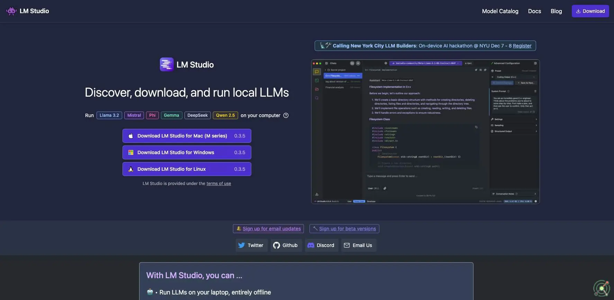Open the Discord social link
The image size is (614, 300).
click(x=321, y=245)
